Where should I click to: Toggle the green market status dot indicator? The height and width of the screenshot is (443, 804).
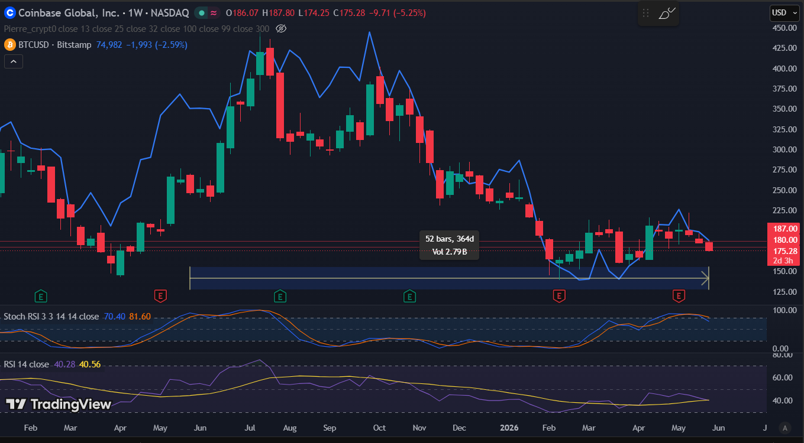click(202, 12)
